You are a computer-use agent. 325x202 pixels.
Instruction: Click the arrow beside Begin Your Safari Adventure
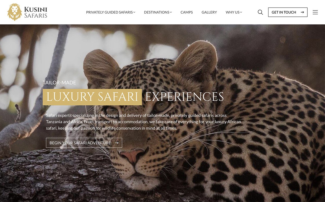tap(117, 143)
